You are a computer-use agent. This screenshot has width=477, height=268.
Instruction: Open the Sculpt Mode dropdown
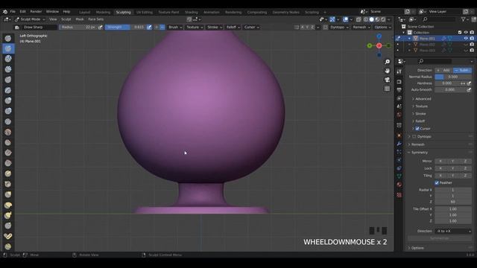coord(30,19)
